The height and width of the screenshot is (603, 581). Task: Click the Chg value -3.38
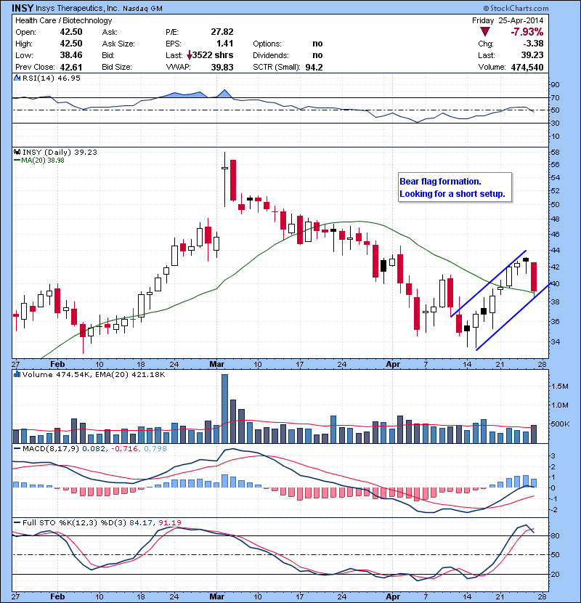(x=533, y=44)
